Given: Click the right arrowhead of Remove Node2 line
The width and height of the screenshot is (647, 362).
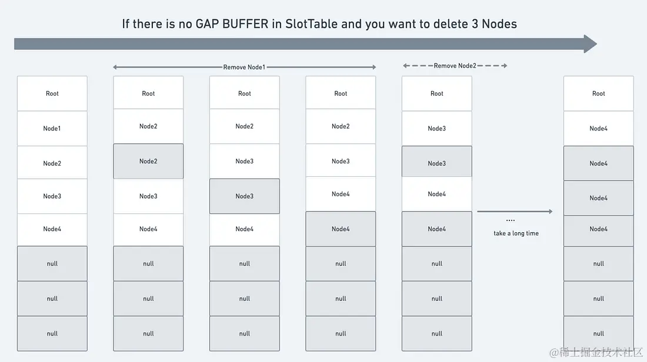Looking at the screenshot, I should click(505, 66).
